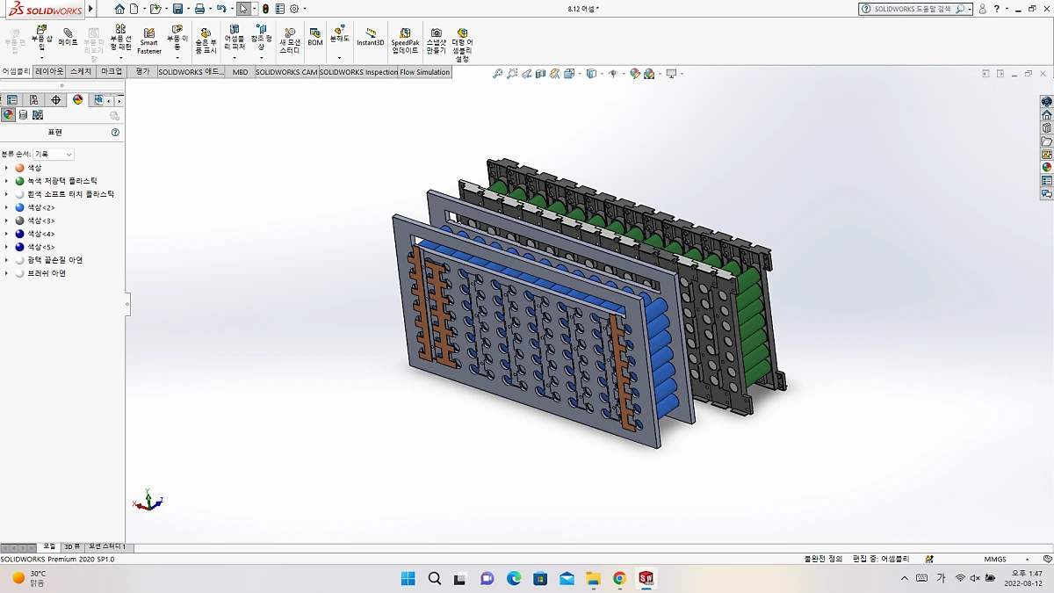
Task: Create a new document with the New icon
Action: pyautogui.click(x=134, y=9)
